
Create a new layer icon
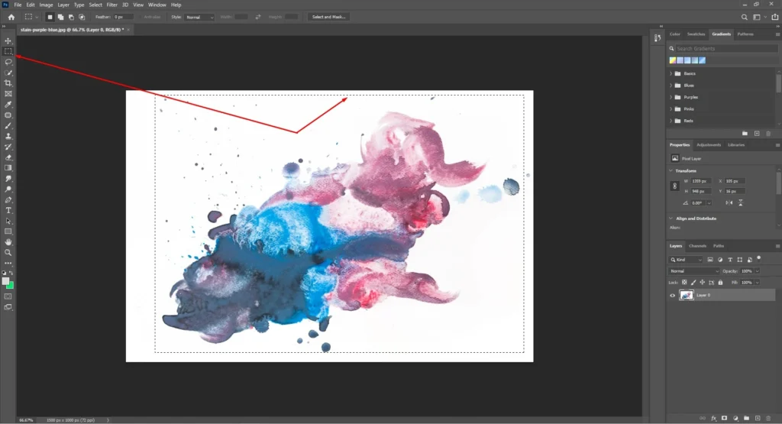click(x=758, y=418)
